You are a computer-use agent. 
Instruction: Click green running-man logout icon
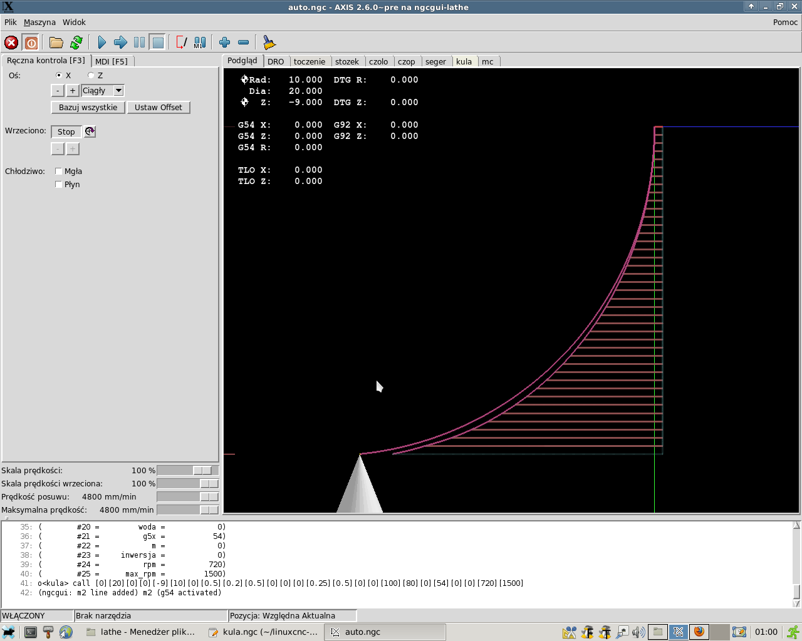coord(793,632)
